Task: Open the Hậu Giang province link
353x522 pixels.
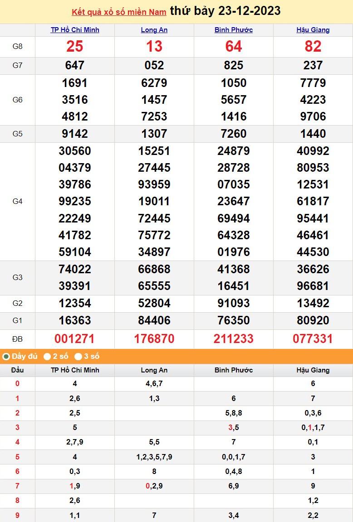Action: pyautogui.click(x=313, y=30)
